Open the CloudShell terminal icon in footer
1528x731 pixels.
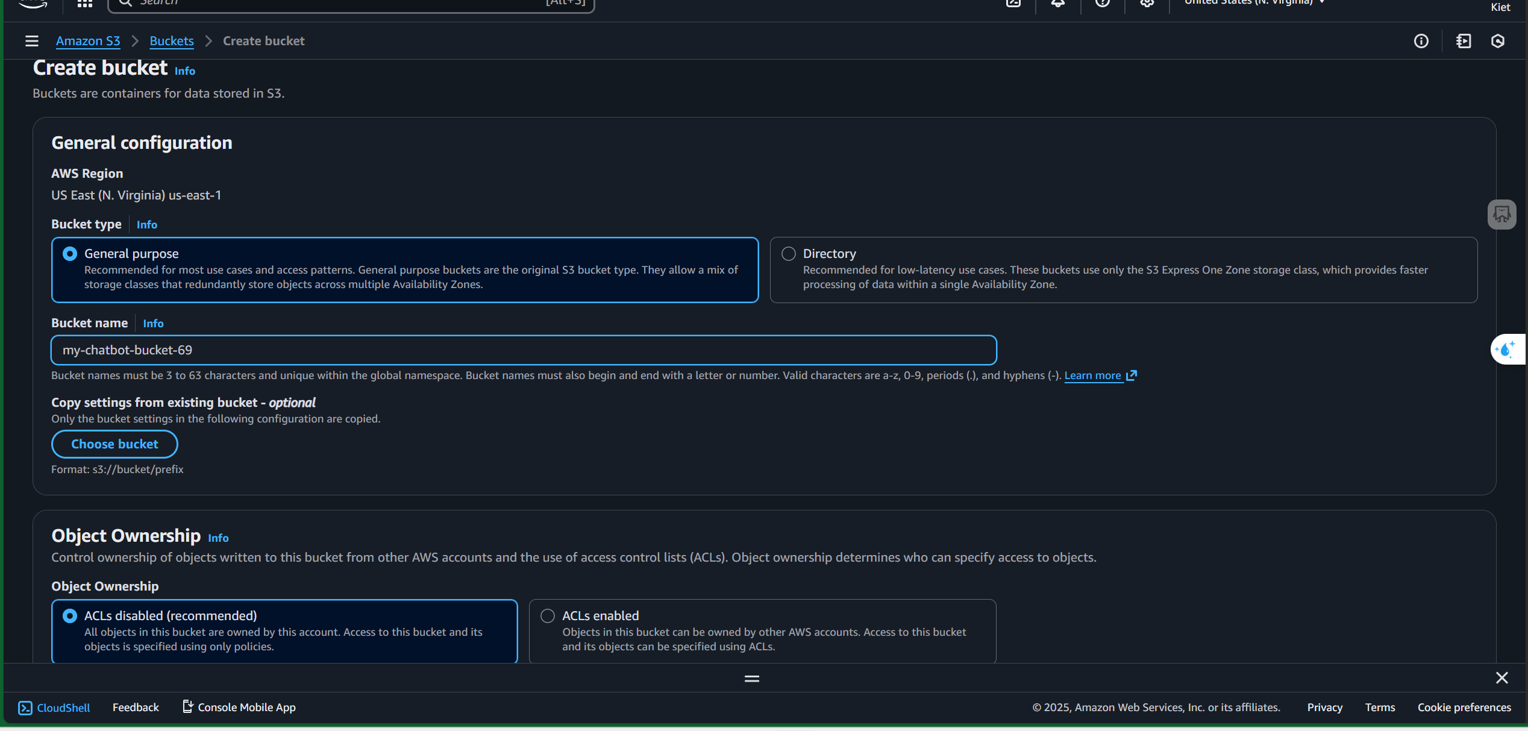tap(25, 707)
